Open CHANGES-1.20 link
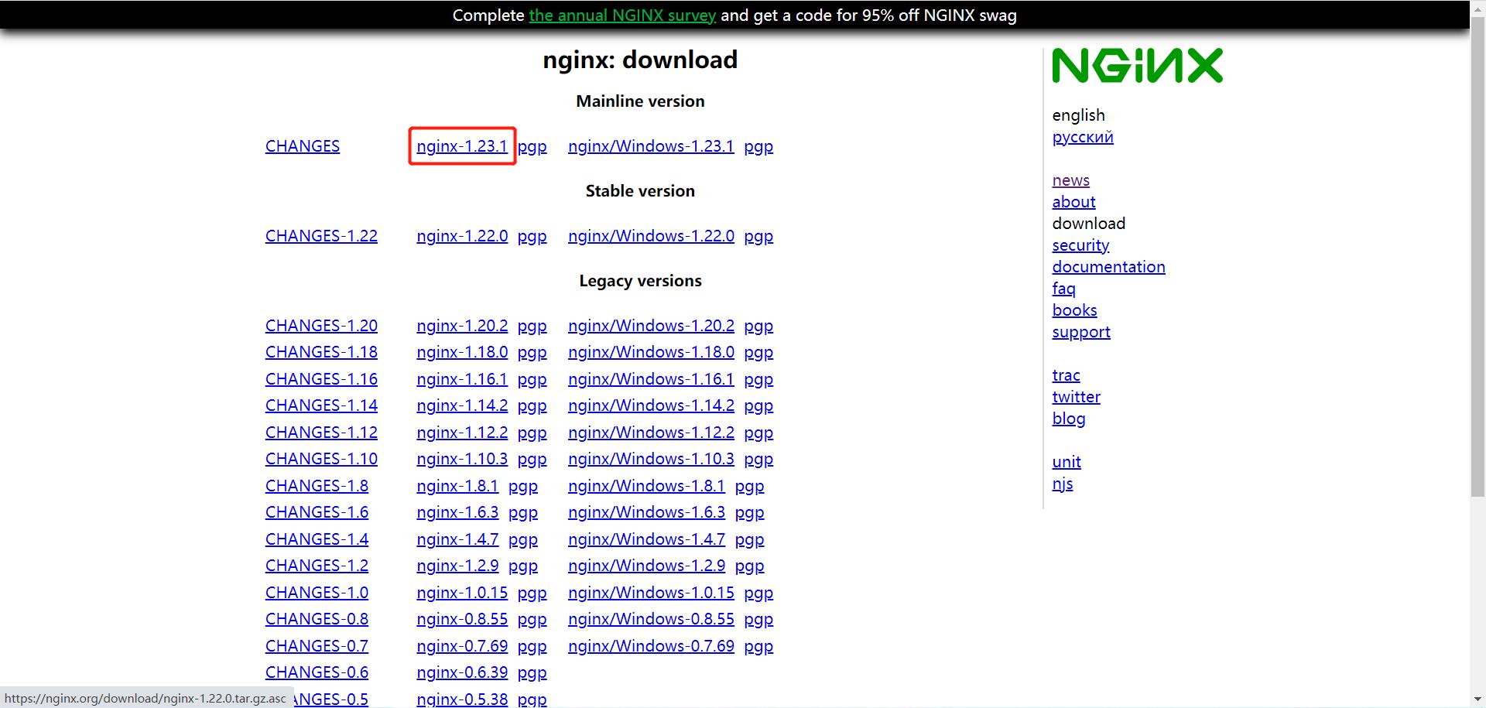The image size is (1486, 708). pos(321,326)
